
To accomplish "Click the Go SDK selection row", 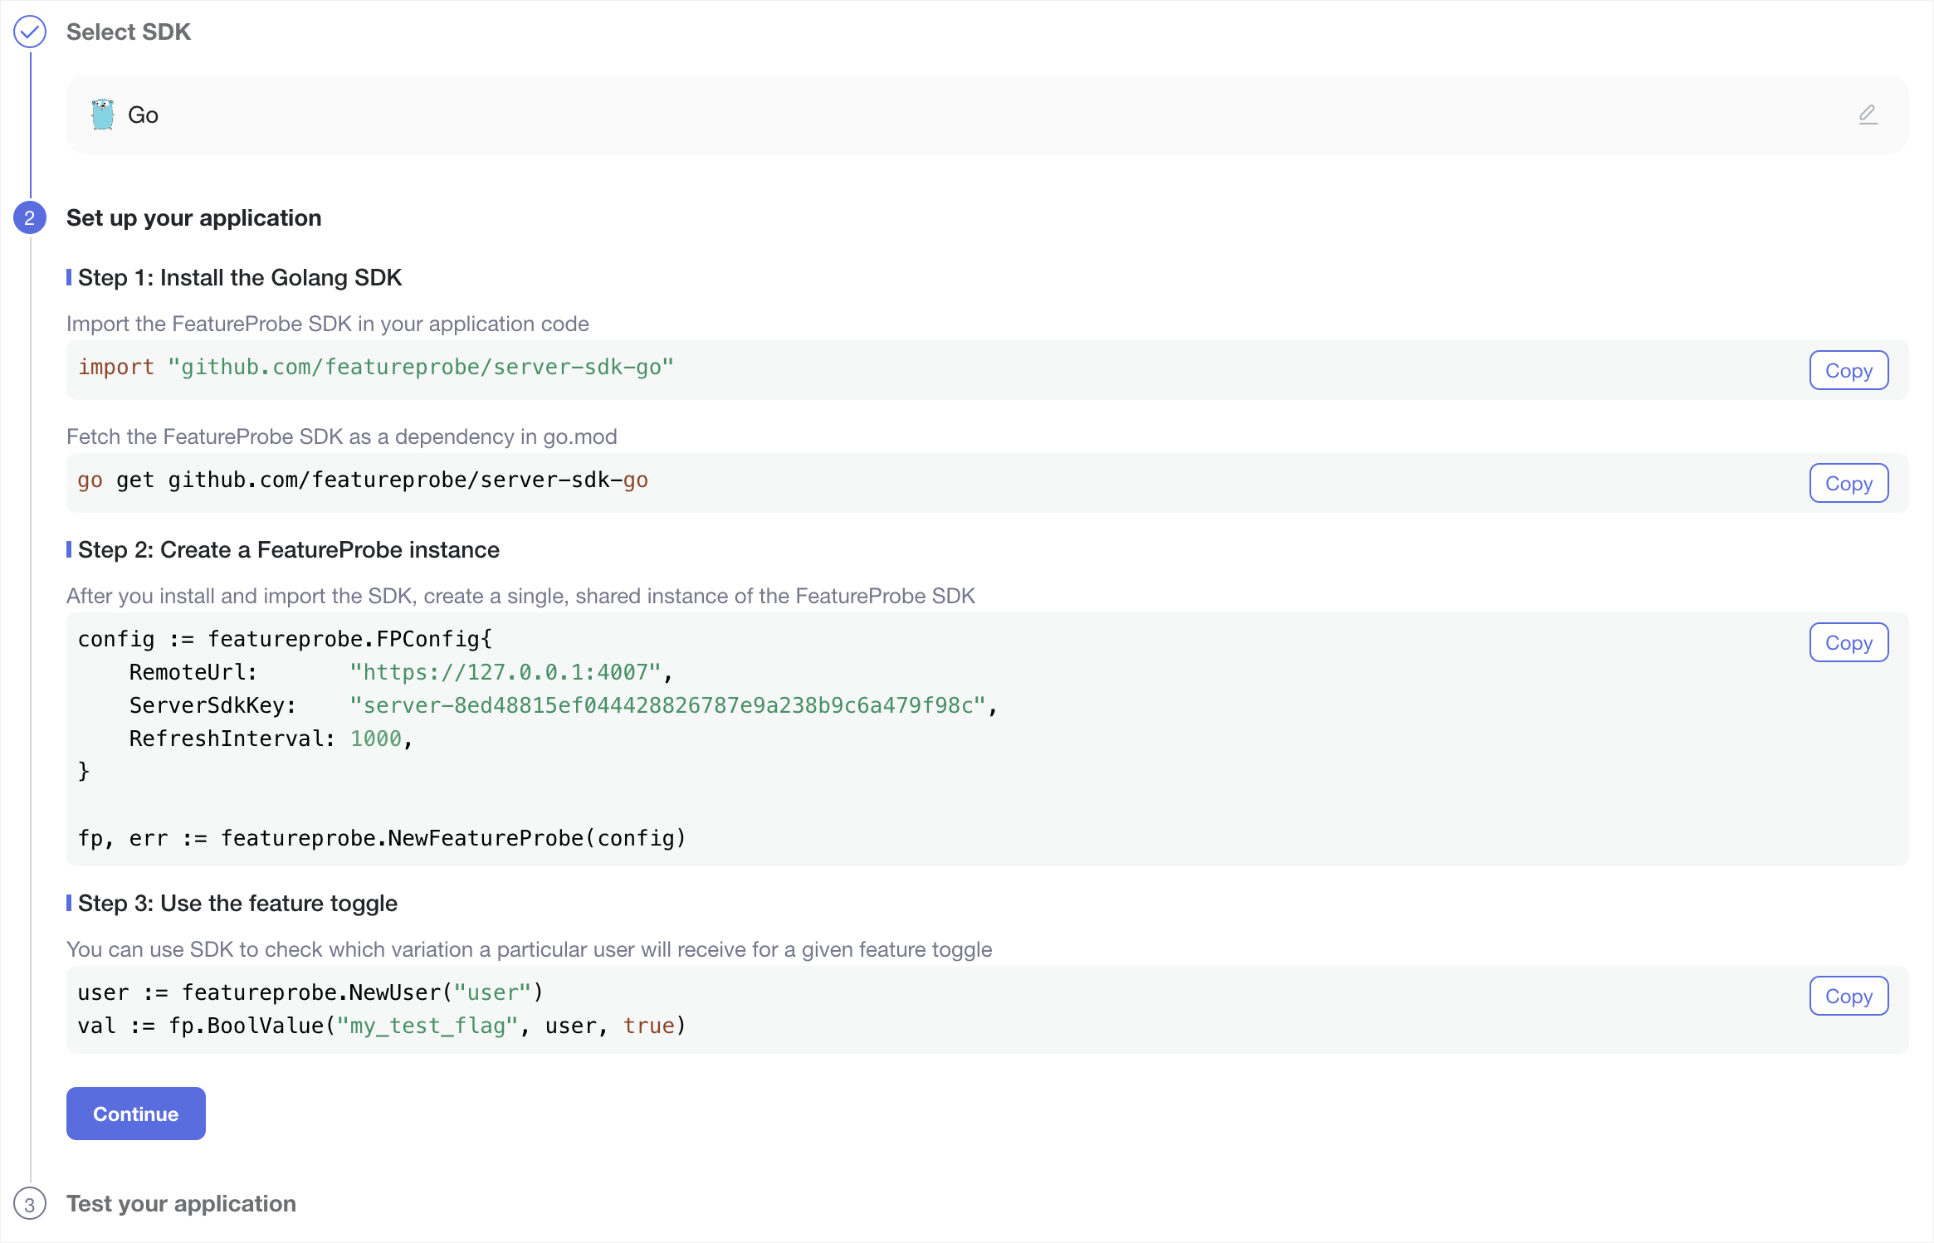I will point(986,115).
